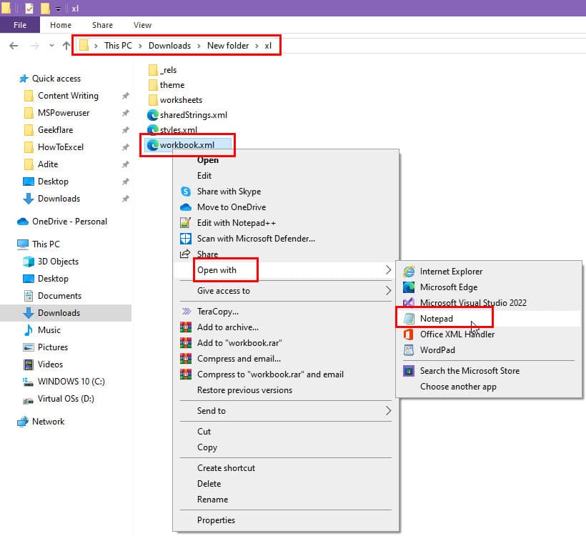Open Network in navigation pane
The width and height of the screenshot is (586, 536).
pyautogui.click(x=48, y=422)
